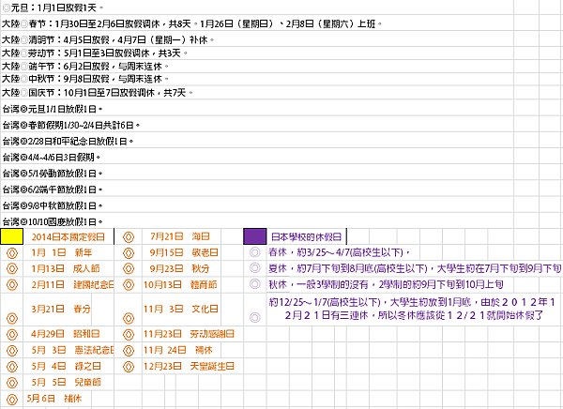This screenshot has width=563, height=409.
Task: Click the purple bullet beside the 約12/25~1/7 winter break text
Action: coord(255,317)
